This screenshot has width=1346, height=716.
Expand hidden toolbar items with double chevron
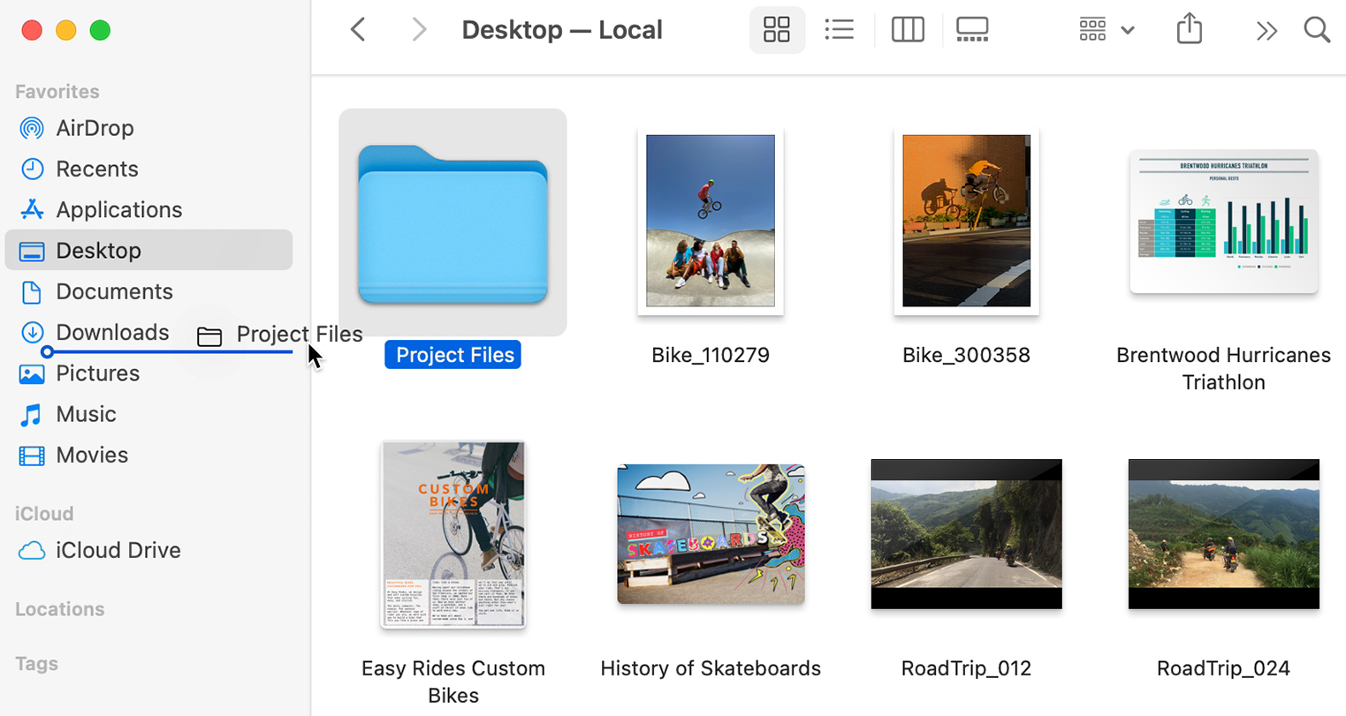click(x=1266, y=31)
